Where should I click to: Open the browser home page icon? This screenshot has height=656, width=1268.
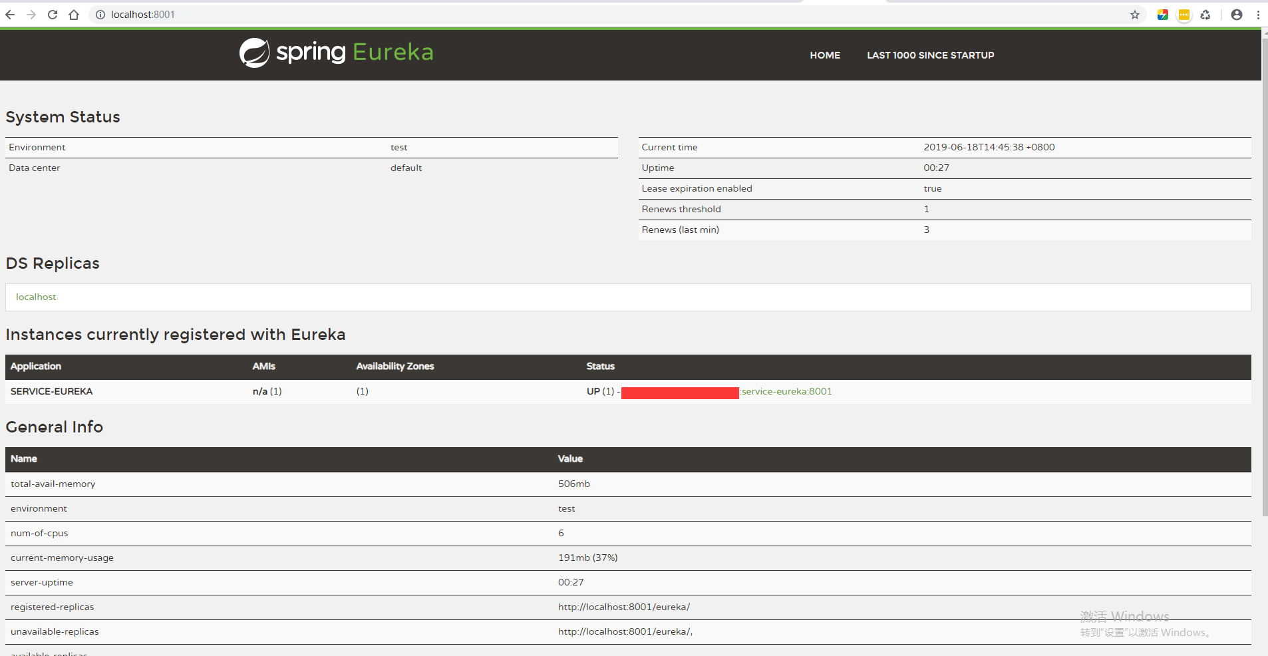pos(74,15)
